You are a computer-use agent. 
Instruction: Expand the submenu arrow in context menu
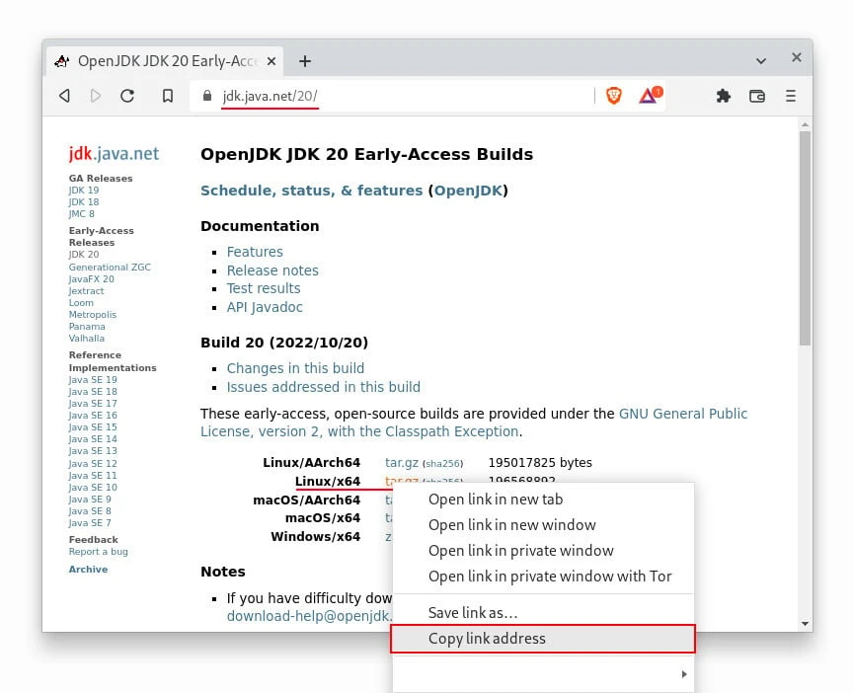tap(681, 674)
